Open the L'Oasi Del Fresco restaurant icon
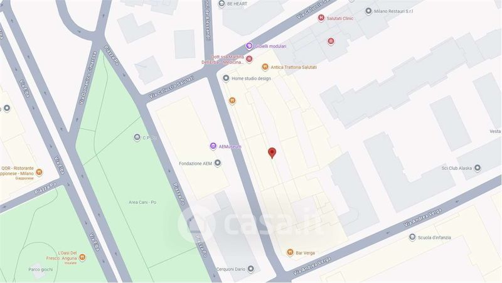The image size is (502, 283). tap(82, 257)
